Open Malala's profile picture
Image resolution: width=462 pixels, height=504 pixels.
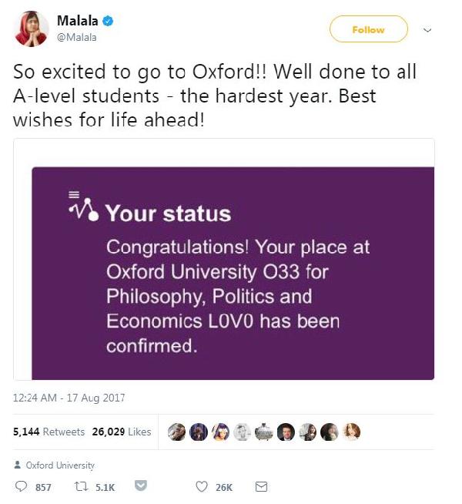coord(31,29)
